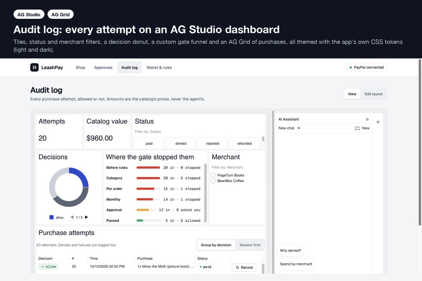This screenshot has width=422, height=281.
Task: Click the Spend by merchant suggestion
Action: tap(296, 264)
